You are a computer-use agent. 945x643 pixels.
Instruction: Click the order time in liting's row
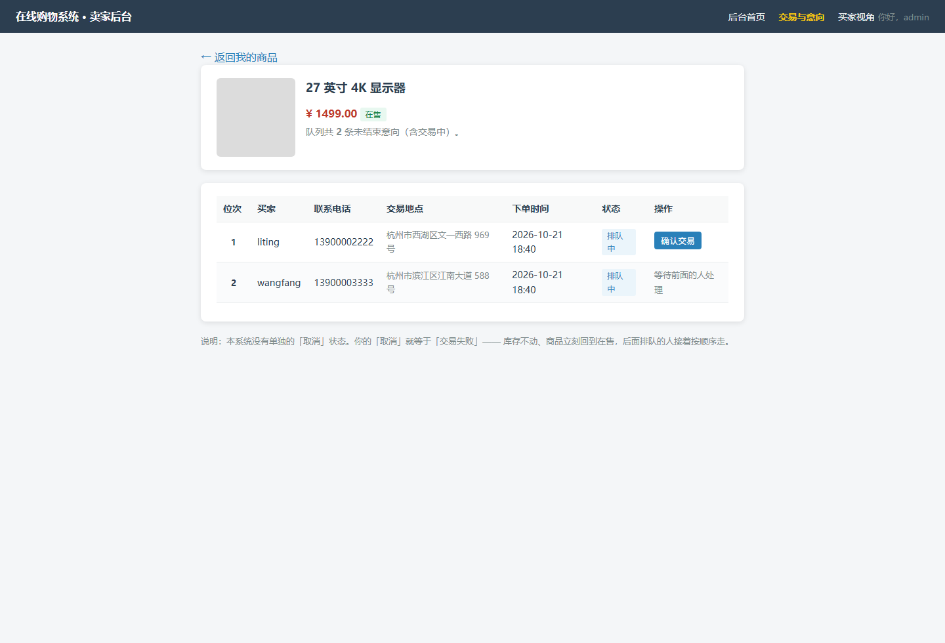[537, 242]
